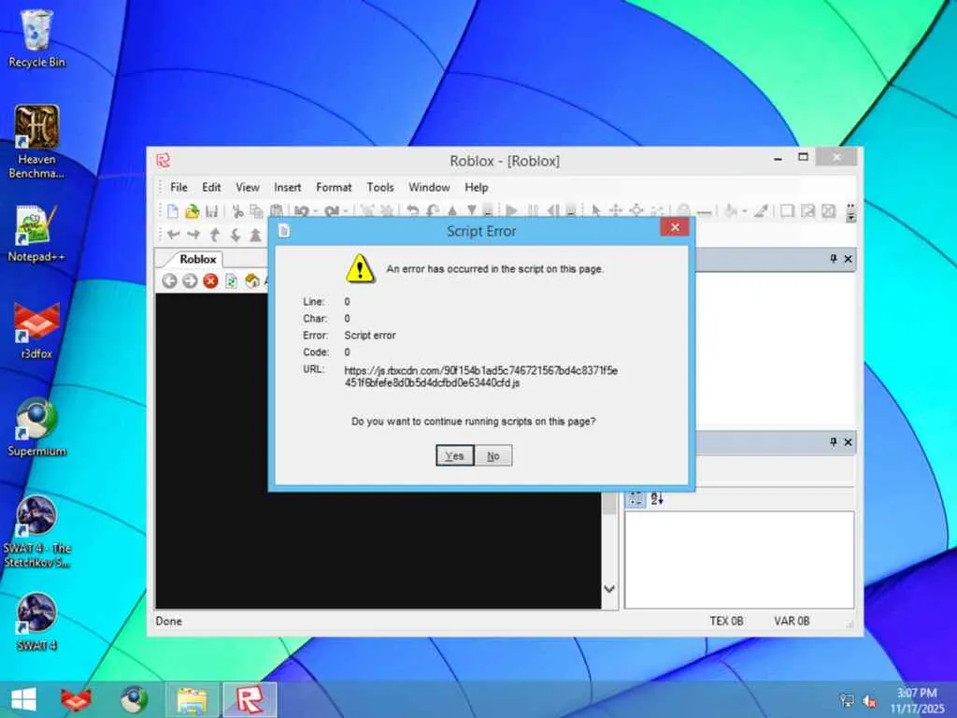Image resolution: width=957 pixels, height=718 pixels.
Task: Sort properties alphabetically (A-Z icon)
Action: coord(657,498)
